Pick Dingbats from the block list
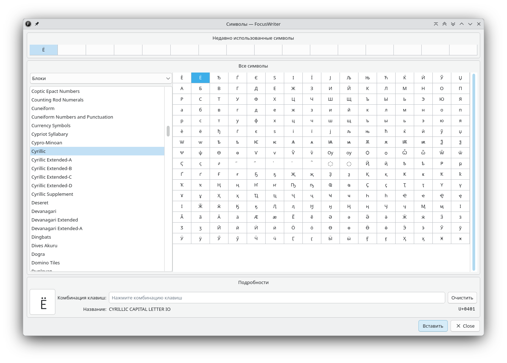Image resolution: width=507 pixels, height=363 pixels. pos(41,237)
